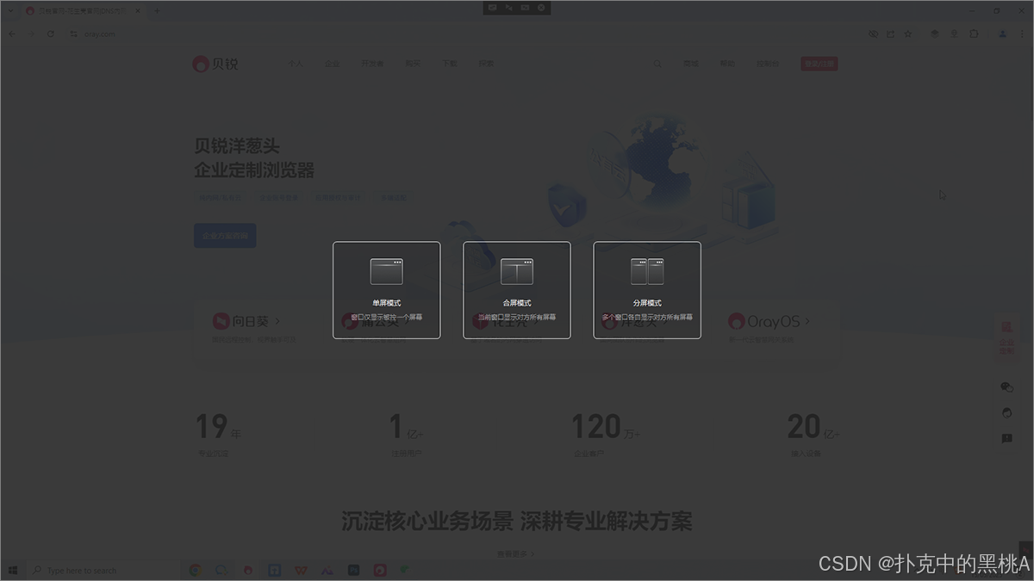This screenshot has height=581, width=1034.
Task: Click the search magnifier icon in site header
Action: [x=657, y=64]
